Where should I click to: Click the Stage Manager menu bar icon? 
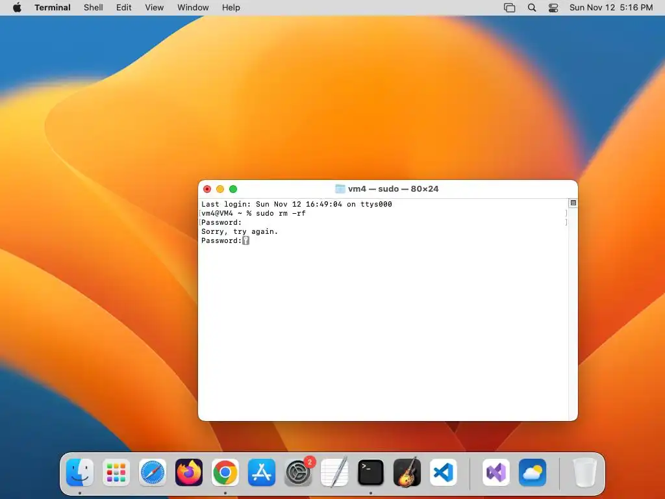coord(509,8)
